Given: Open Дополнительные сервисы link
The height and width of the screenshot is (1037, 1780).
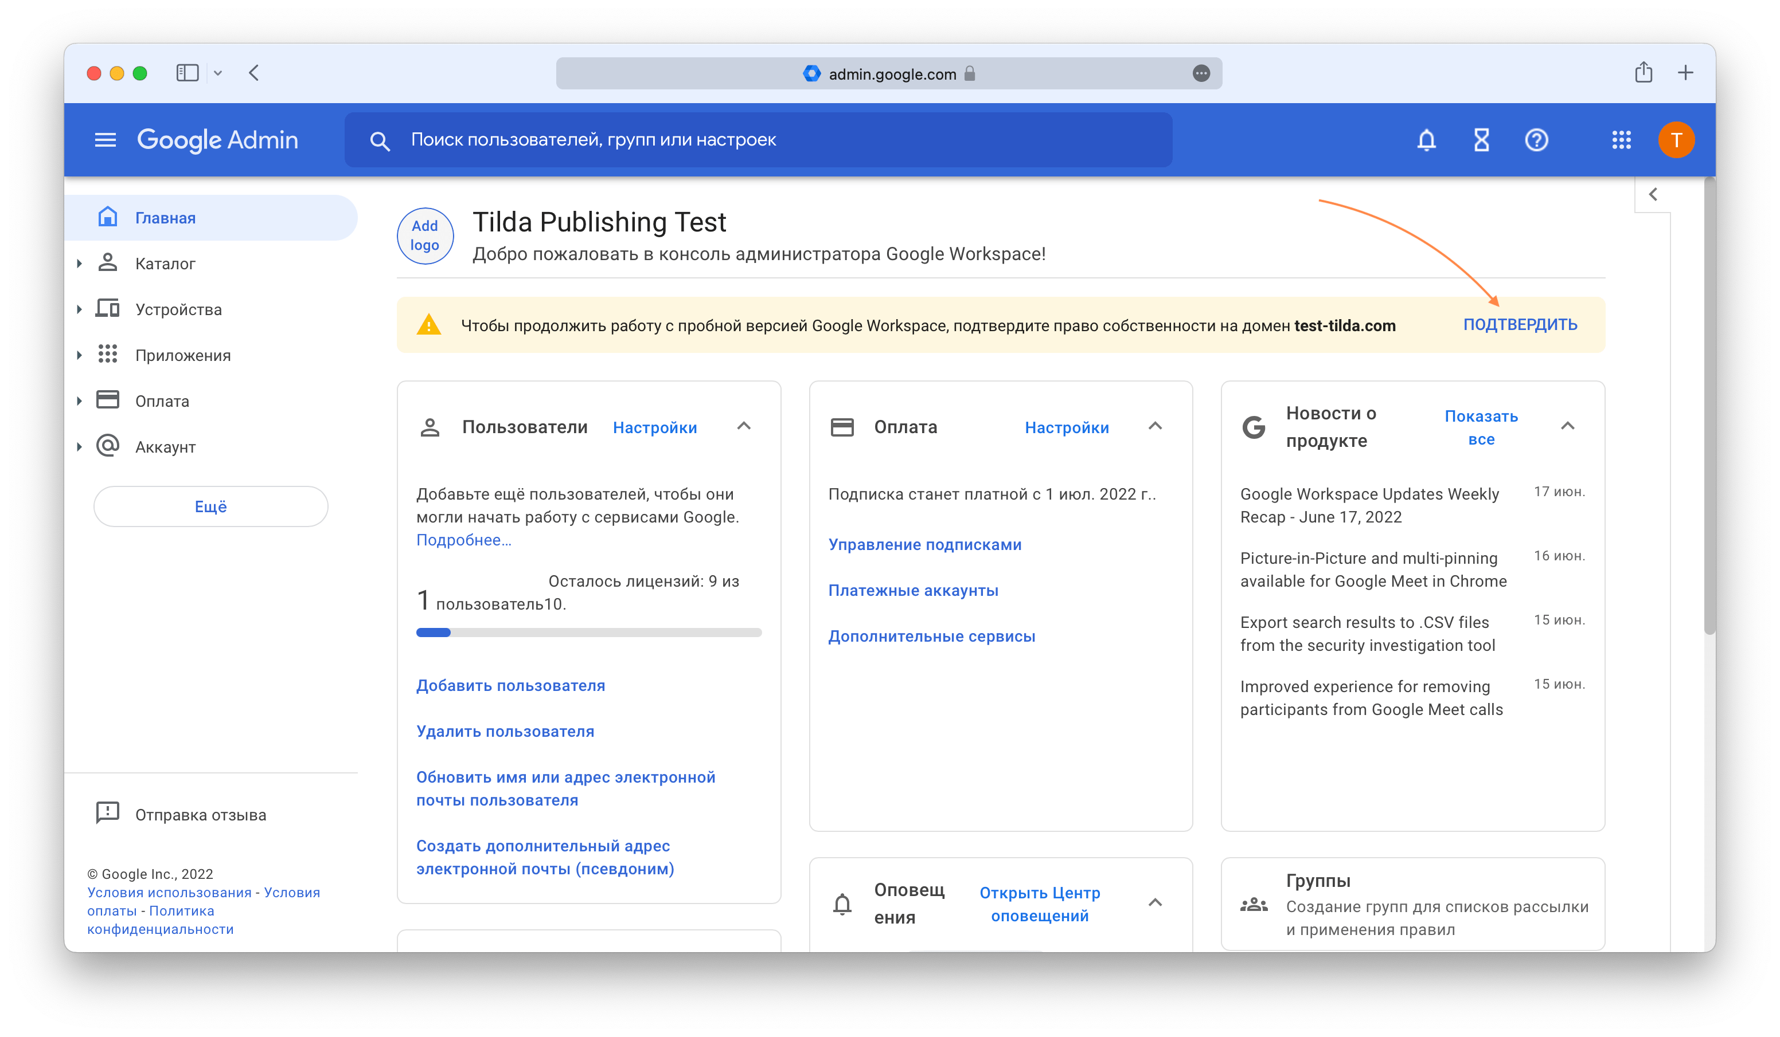Looking at the screenshot, I should tap(932, 636).
